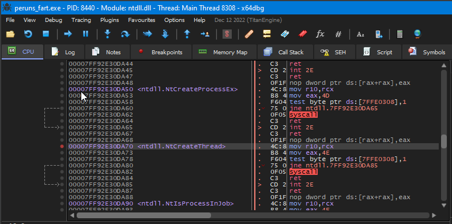This screenshot has height=224, width=452.
Task: Open the Debug menu
Action: pos(53,20)
